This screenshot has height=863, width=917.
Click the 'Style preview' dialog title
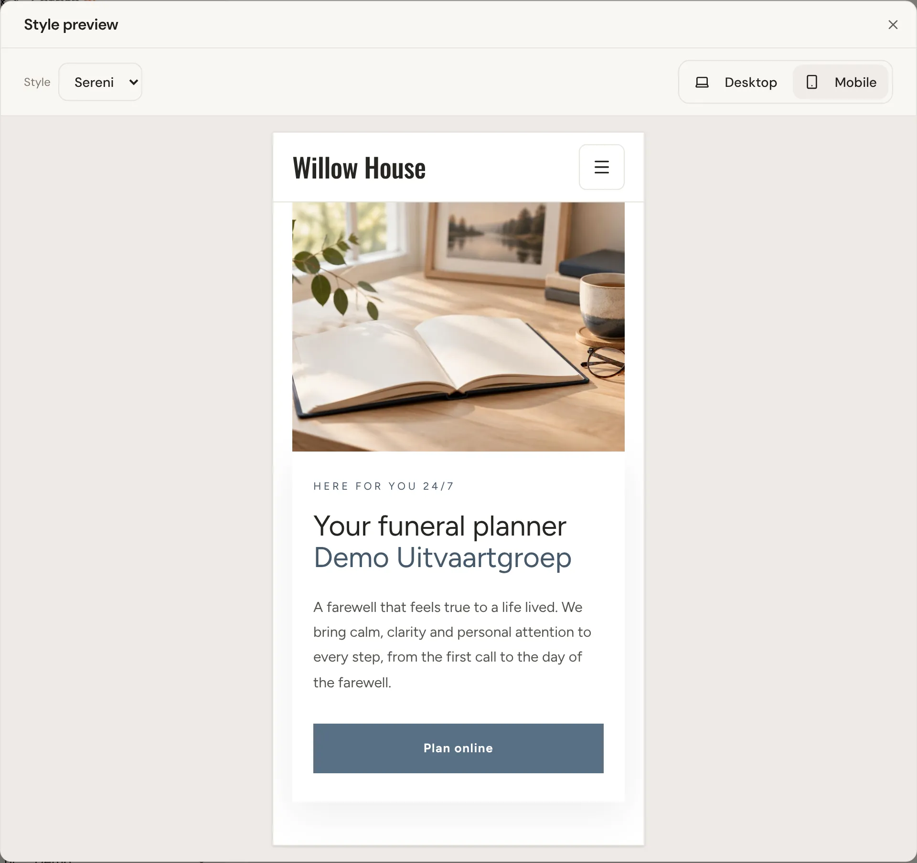pos(71,24)
